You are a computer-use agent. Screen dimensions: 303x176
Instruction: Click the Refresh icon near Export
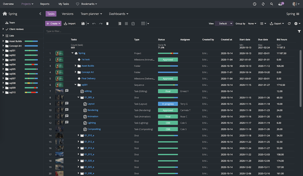(x=289, y=23)
